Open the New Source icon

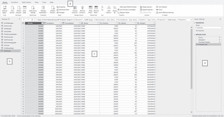tap(12, 8)
